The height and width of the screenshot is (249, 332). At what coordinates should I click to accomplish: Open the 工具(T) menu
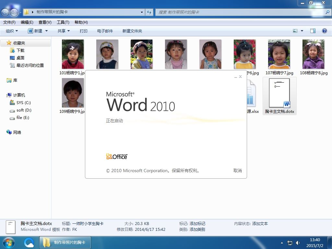pos(63,22)
